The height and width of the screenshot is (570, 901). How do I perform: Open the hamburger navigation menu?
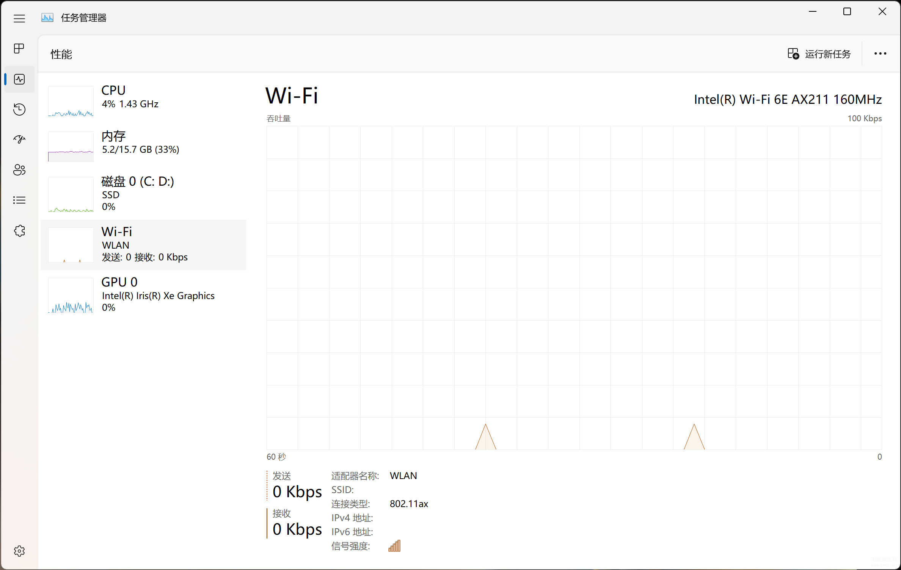[x=19, y=18]
